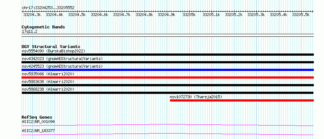Click the 33205k ruler tick label
The width and height of the screenshot is (324, 139).
[x=189, y=15]
